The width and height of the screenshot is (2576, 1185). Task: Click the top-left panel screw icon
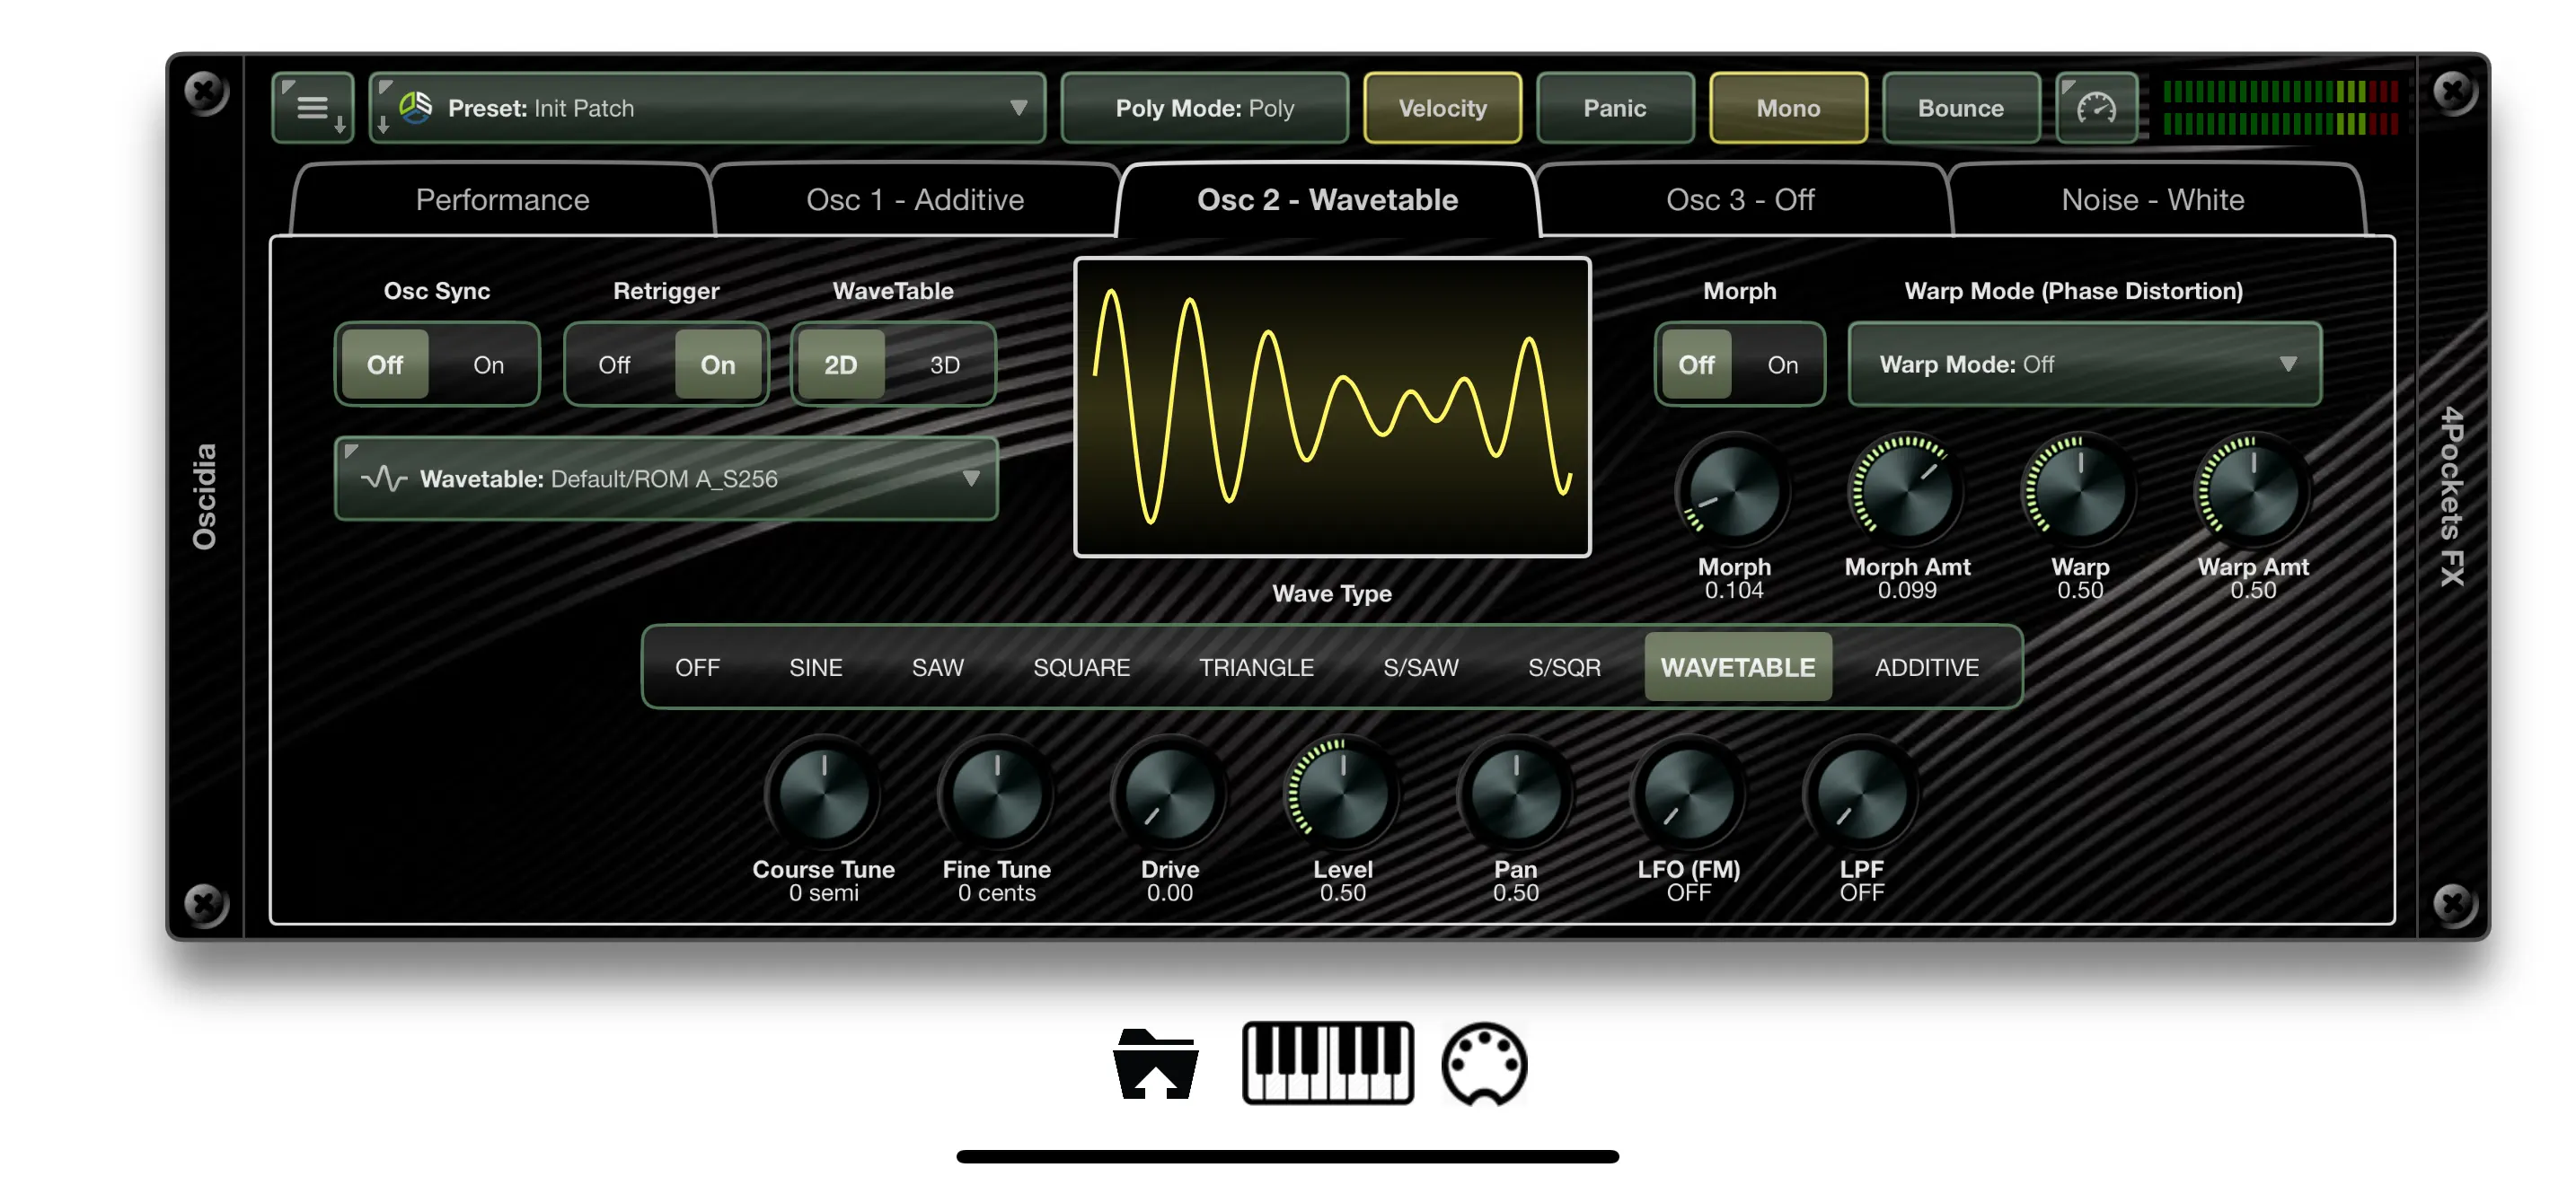tap(205, 92)
